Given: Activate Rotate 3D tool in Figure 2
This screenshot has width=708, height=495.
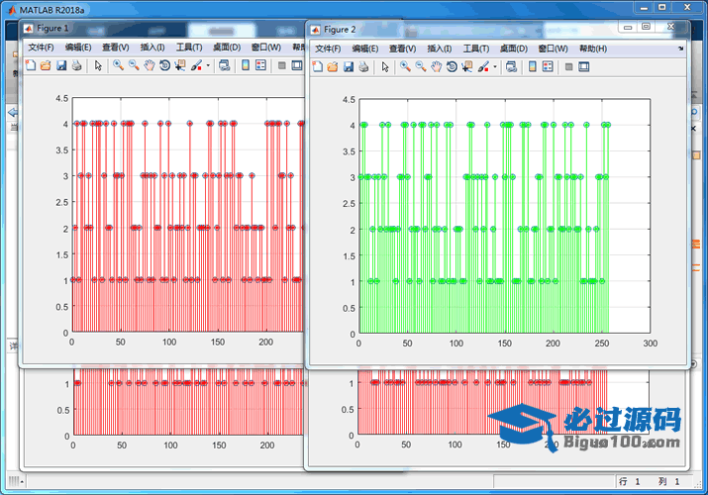Looking at the screenshot, I should [452, 67].
